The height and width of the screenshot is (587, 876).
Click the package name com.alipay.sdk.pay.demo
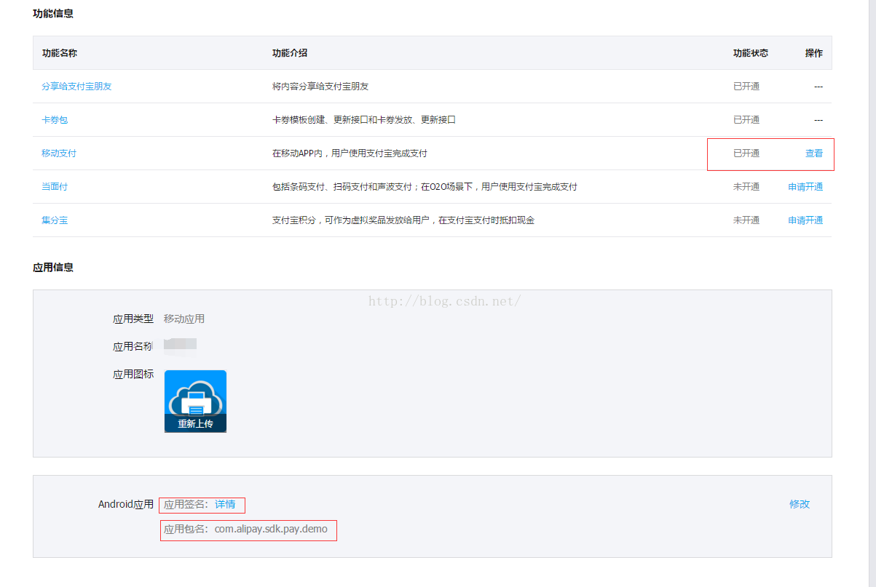pos(271,529)
